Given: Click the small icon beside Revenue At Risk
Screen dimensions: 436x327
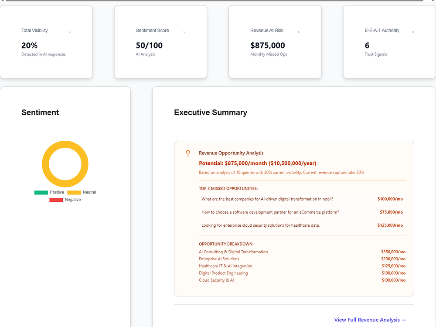Looking at the screenshot, I should tap(298, 32).
